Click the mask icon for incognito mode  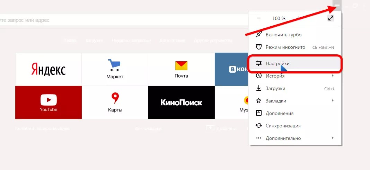coord(259,47)
